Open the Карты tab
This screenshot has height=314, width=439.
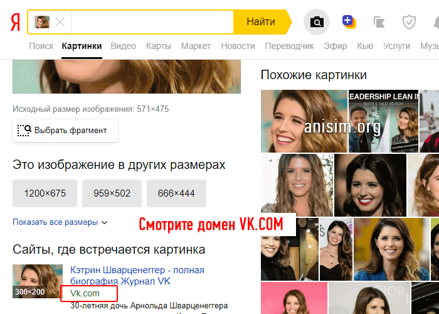pyautogui.click(x=159, y=46)
